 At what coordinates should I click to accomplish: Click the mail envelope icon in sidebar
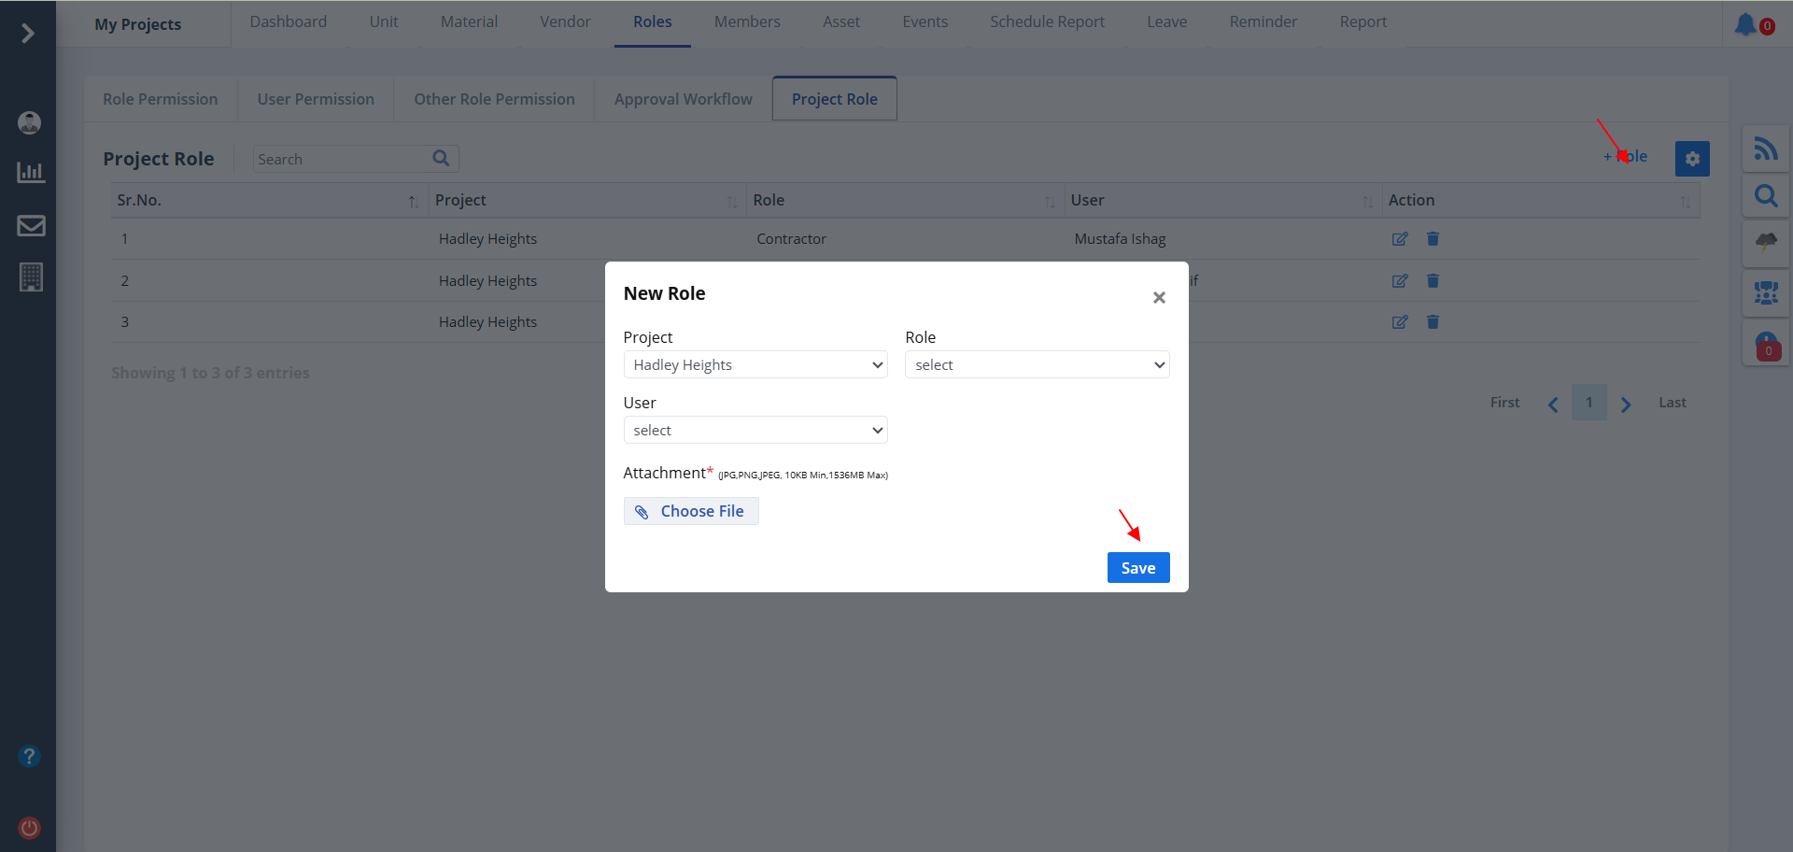pos(31,226)
